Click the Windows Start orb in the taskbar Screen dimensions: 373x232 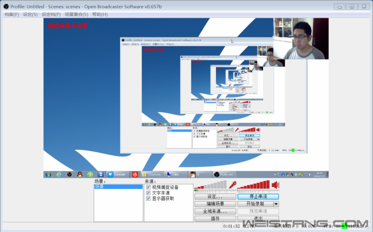coord(48,175)
